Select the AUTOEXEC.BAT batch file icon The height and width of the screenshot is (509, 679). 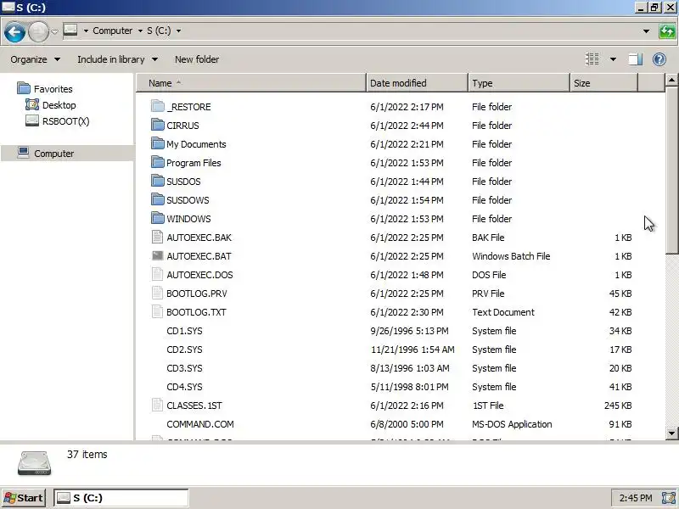tap(158, 256)
